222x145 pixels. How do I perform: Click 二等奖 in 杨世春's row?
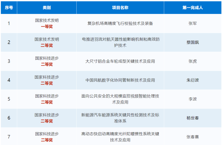(x=47, y=121)
